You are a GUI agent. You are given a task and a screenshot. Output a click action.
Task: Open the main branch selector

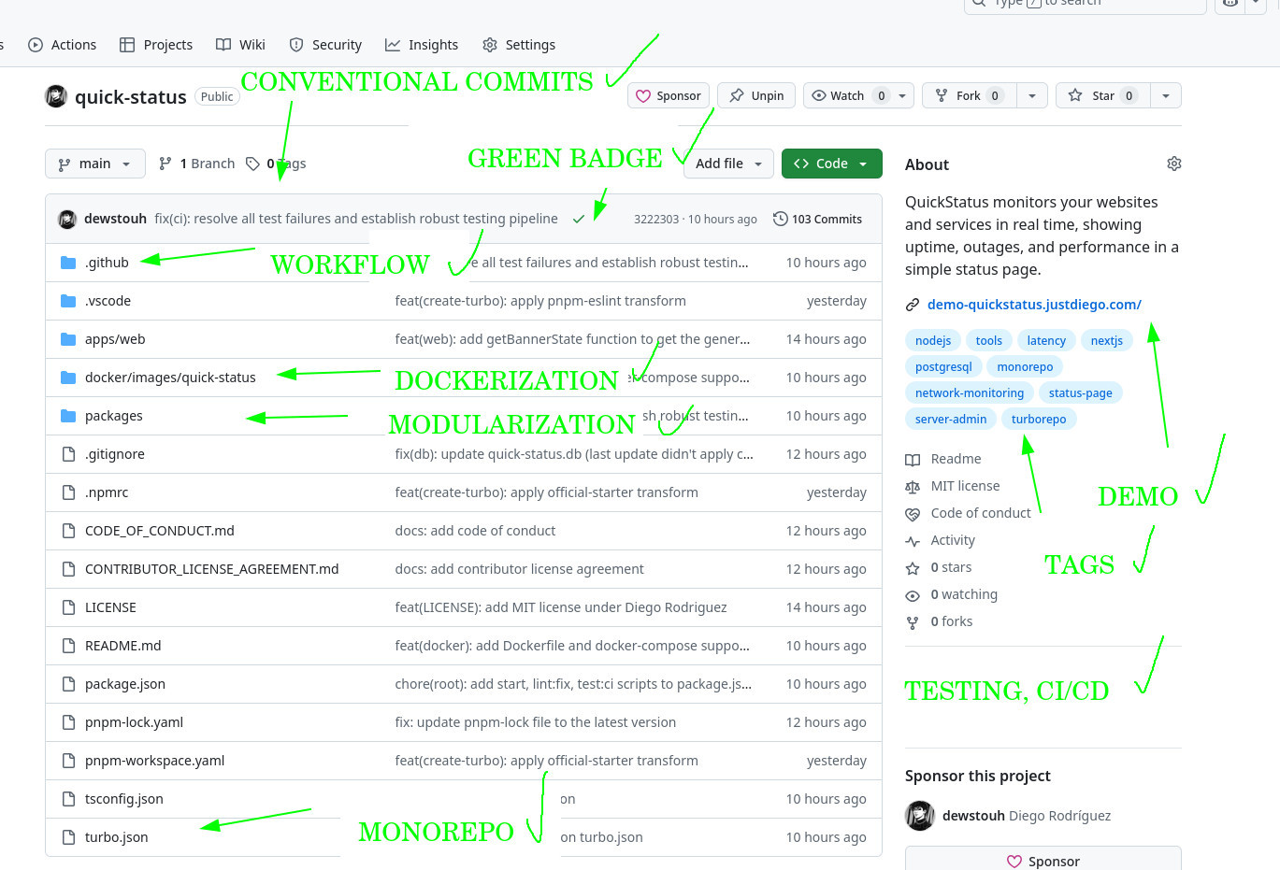click(95, 164)
